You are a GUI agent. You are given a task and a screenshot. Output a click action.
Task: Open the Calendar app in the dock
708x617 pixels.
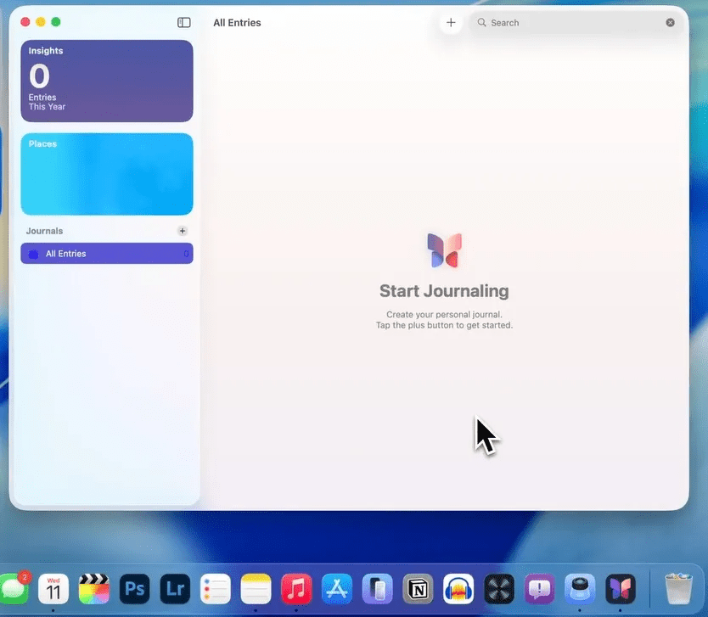click(53, 588)
